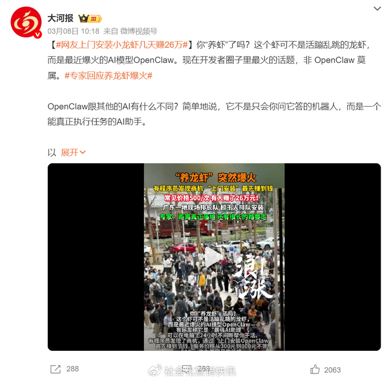Click the Weibo eye logo watermark
Image resolution: width=385 pixels, height=380 pixels.
point(155,371)
